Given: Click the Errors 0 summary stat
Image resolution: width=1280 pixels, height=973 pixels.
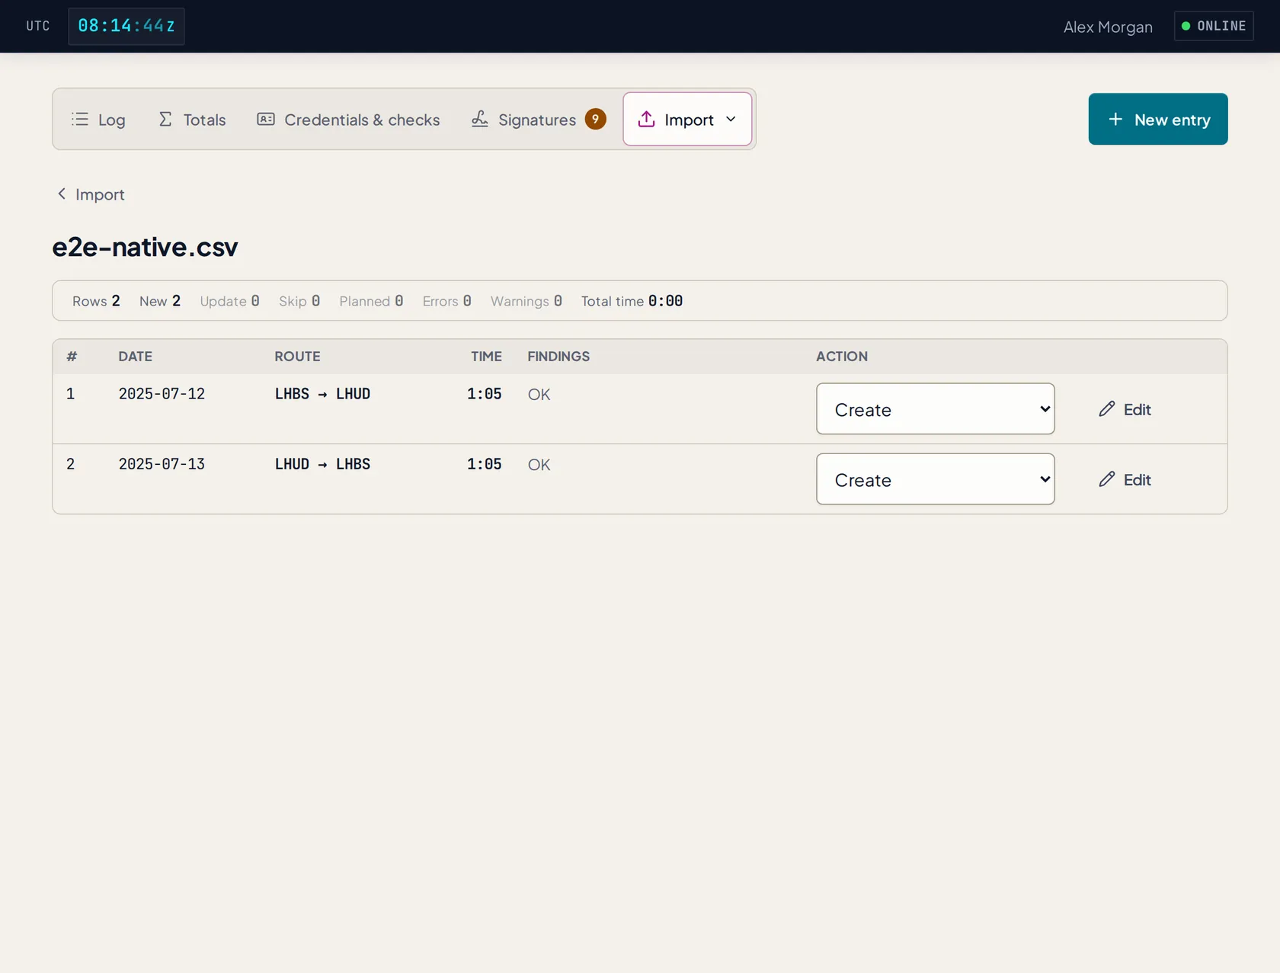Looking at the screenshot, I should 447,301.
